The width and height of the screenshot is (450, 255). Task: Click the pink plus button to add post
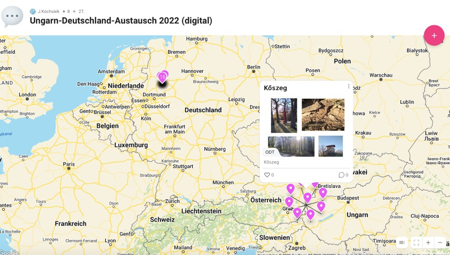tap(434, 36)
